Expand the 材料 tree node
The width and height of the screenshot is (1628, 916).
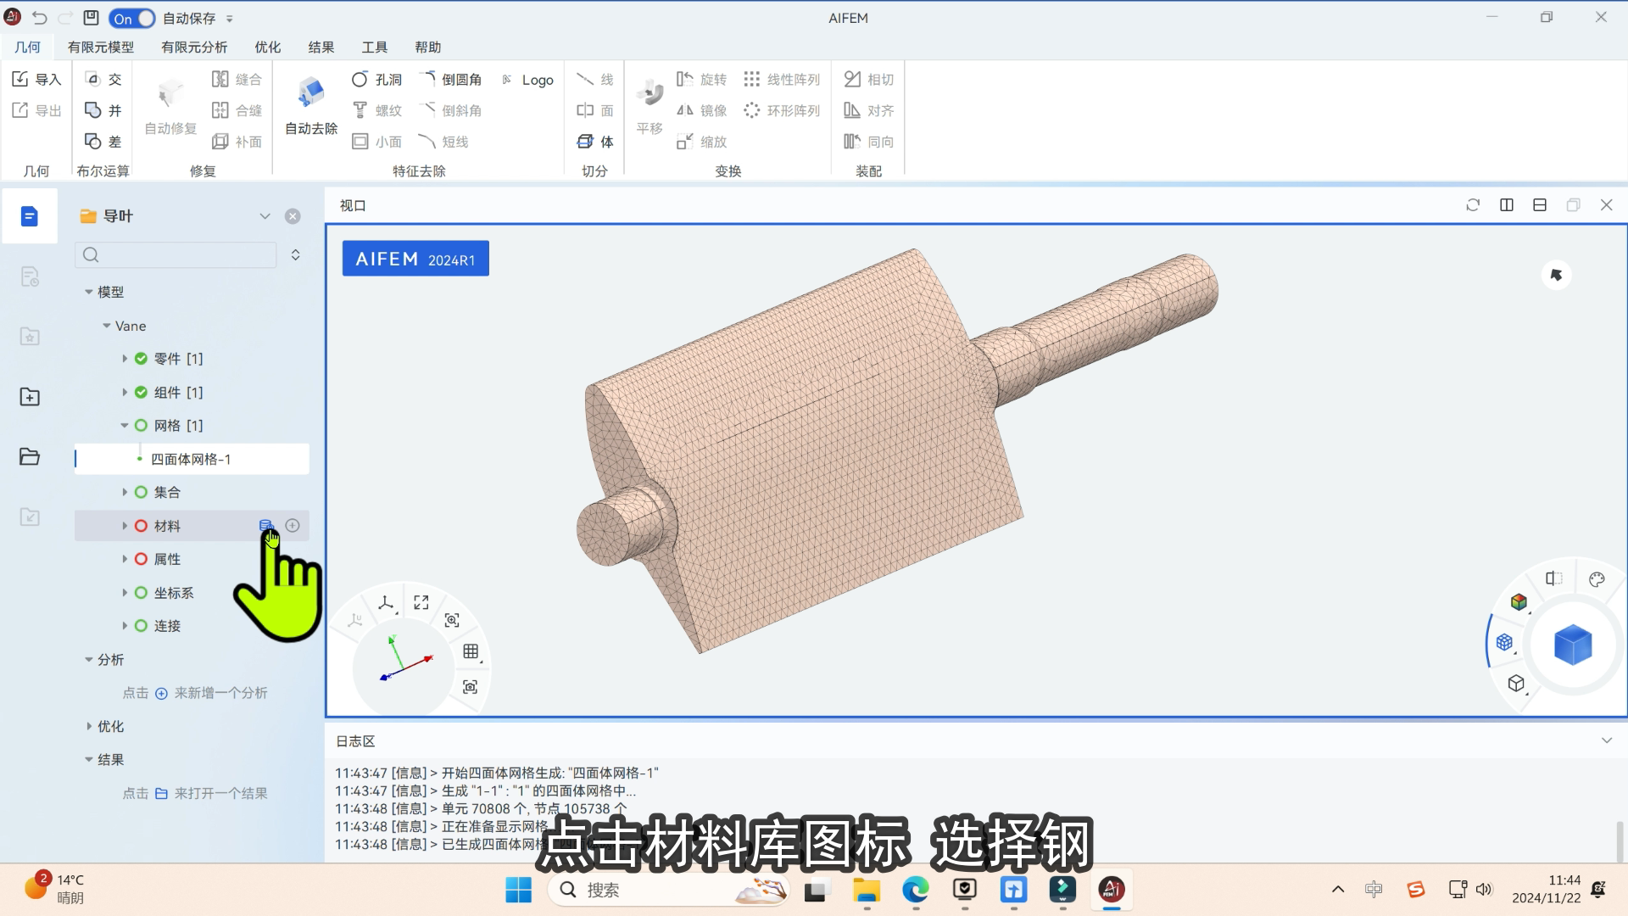125,526
